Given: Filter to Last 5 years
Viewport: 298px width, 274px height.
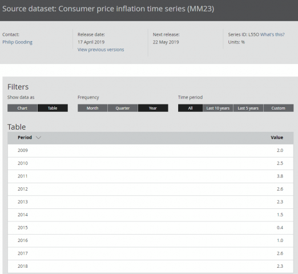Looking at the screenshot, I should point(248,108).
